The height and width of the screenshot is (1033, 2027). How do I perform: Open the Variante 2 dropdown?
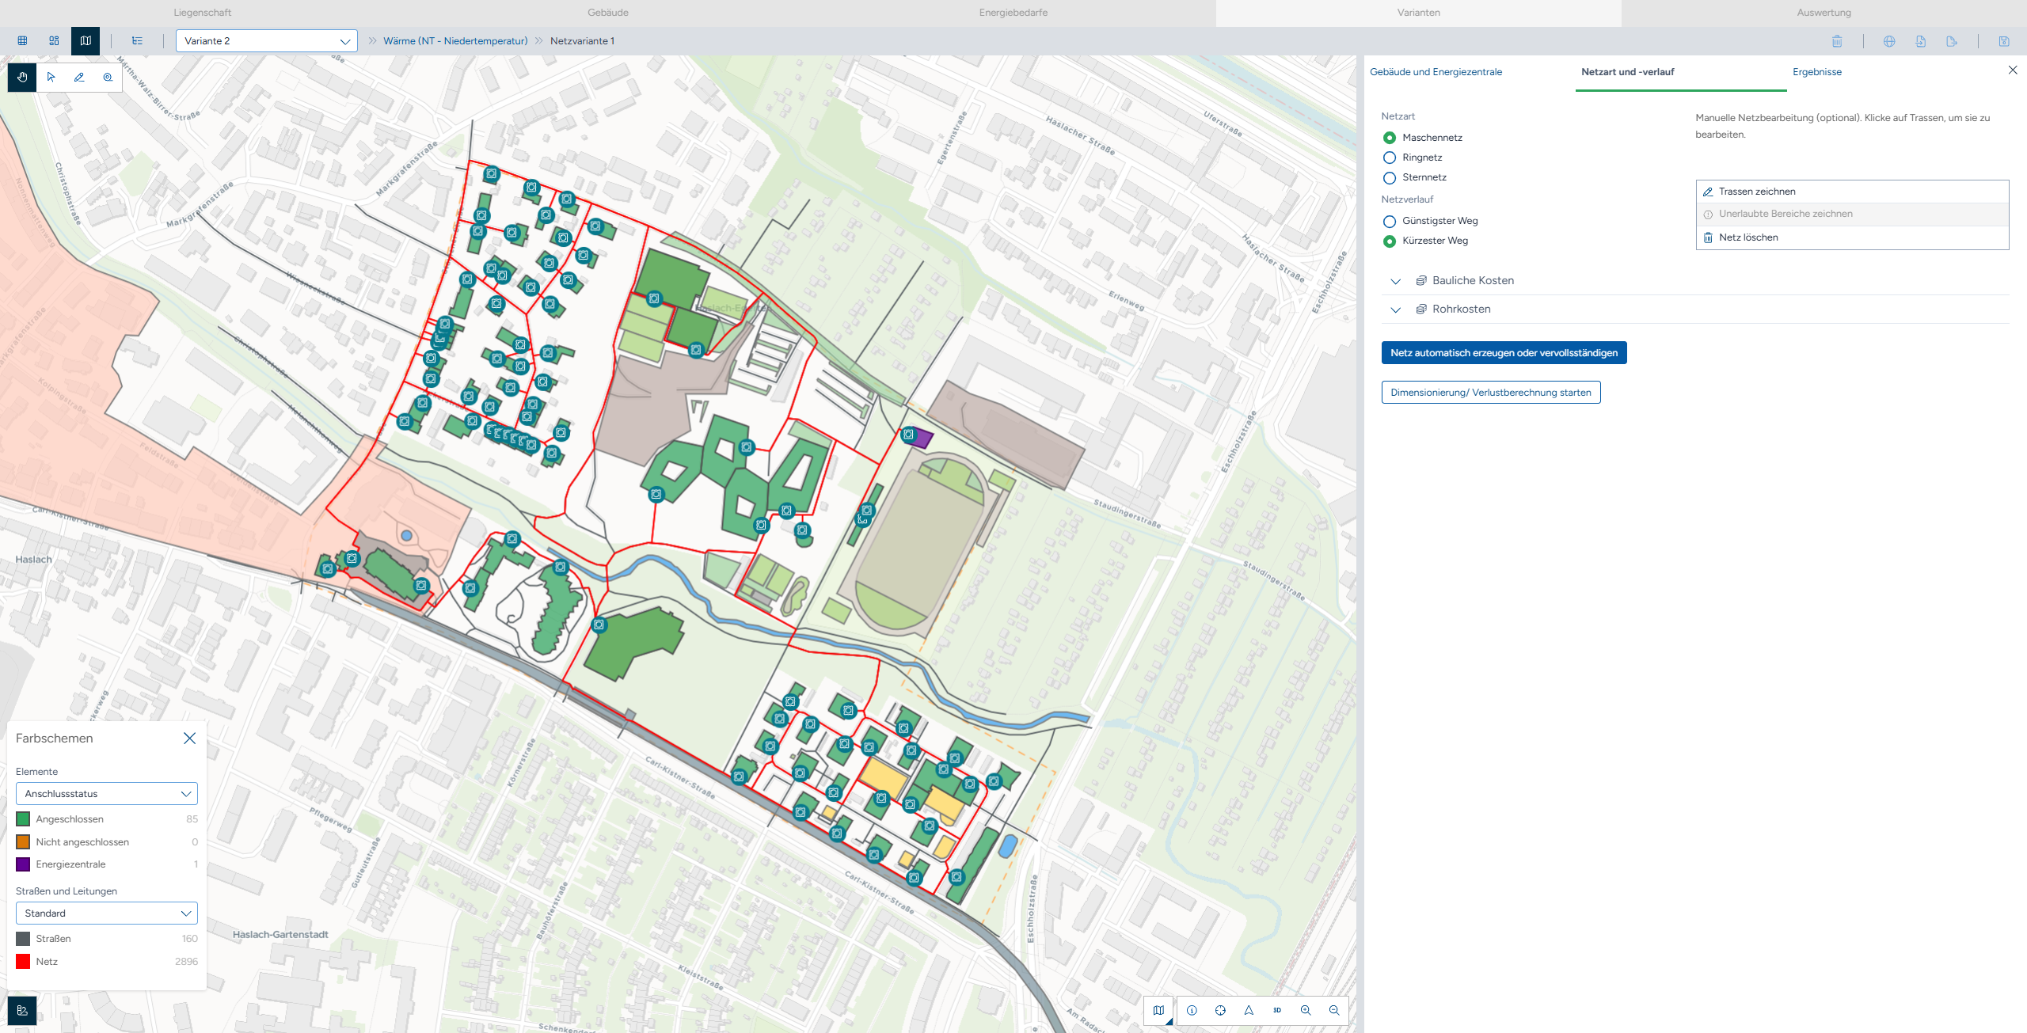pyautogui.click(x=267, y=41)
